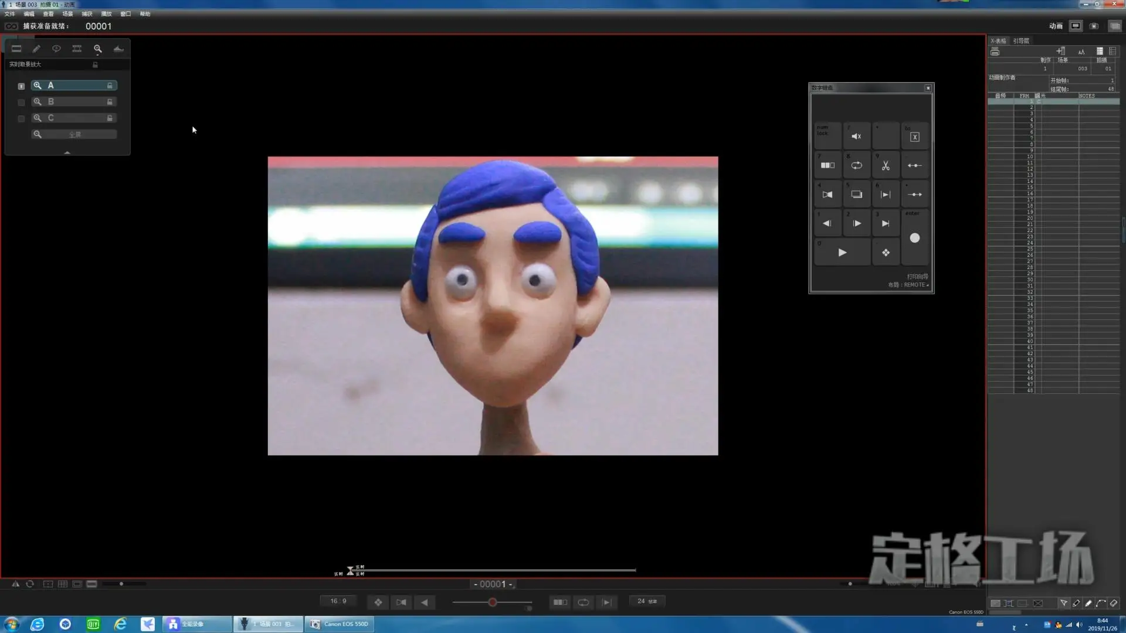Select the histogram levels tool icon

(x=118, y=49)
